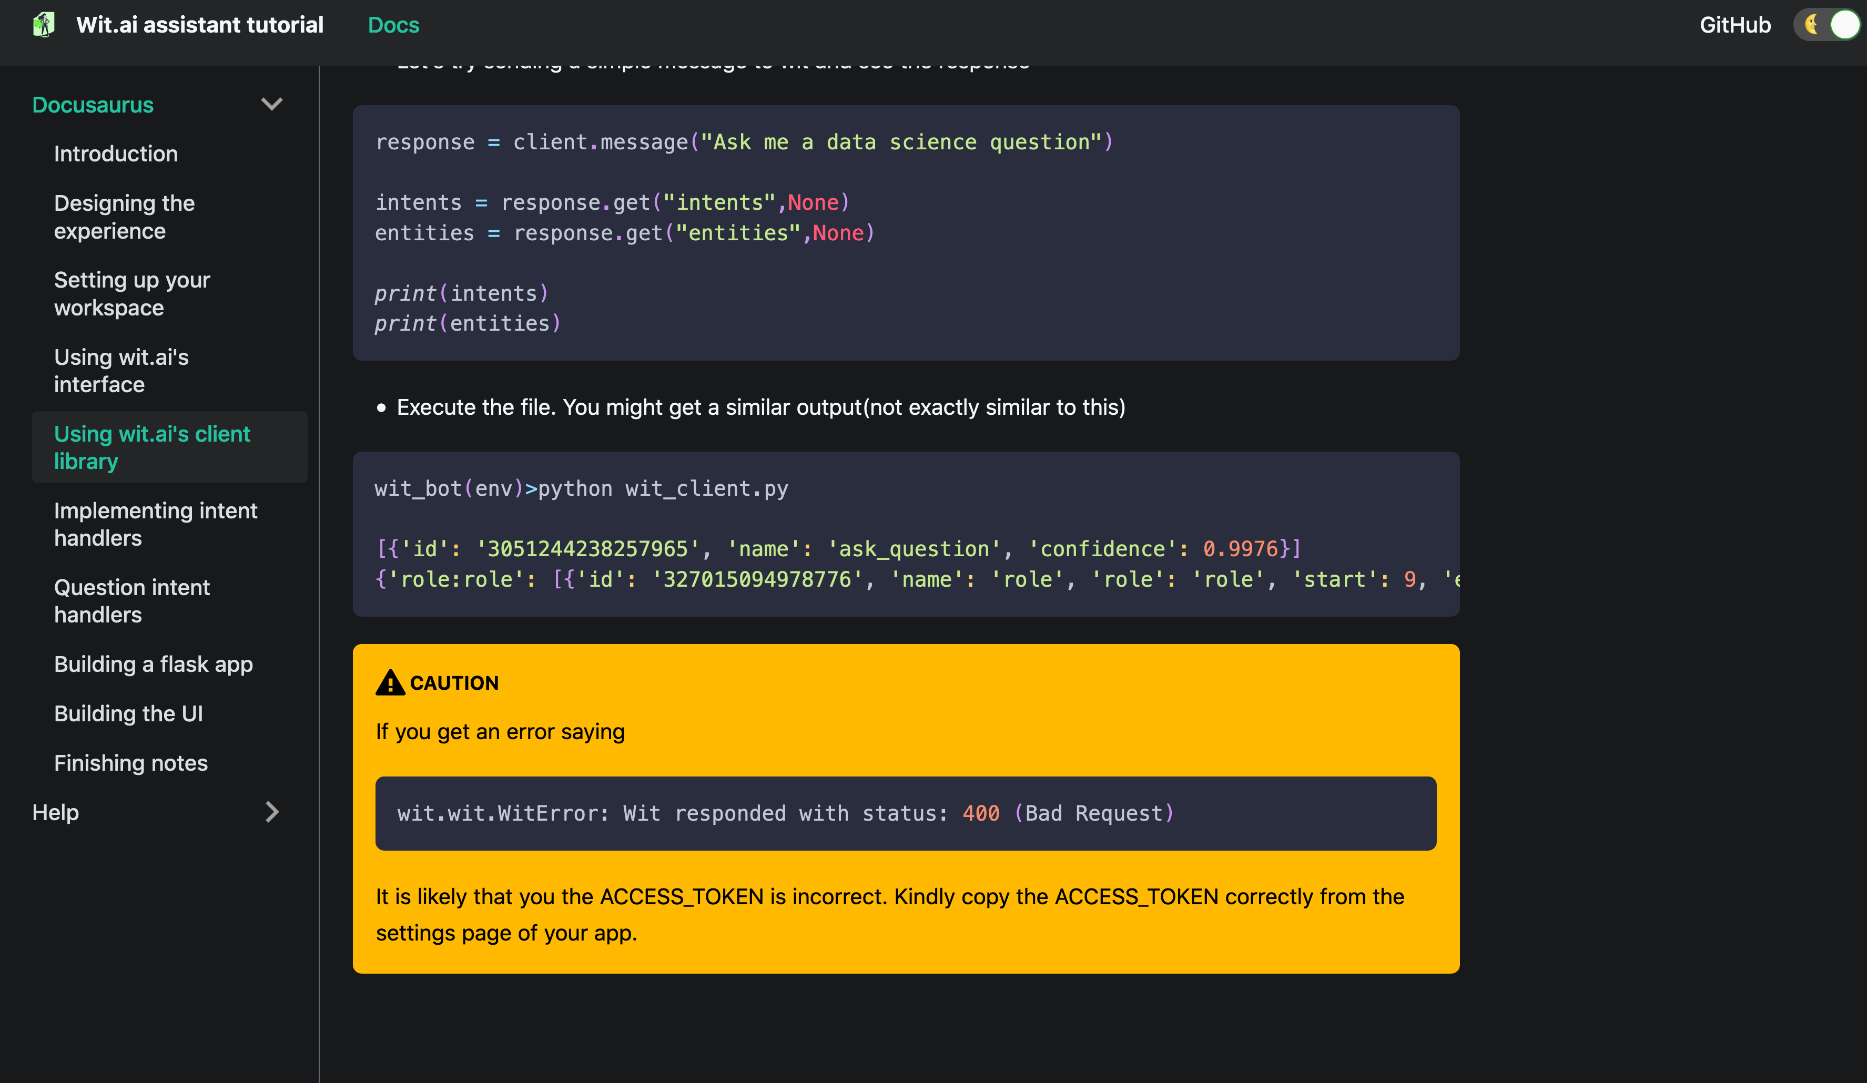Click the moon icon on theme switch
1867x1083 pixels.
1811,24
